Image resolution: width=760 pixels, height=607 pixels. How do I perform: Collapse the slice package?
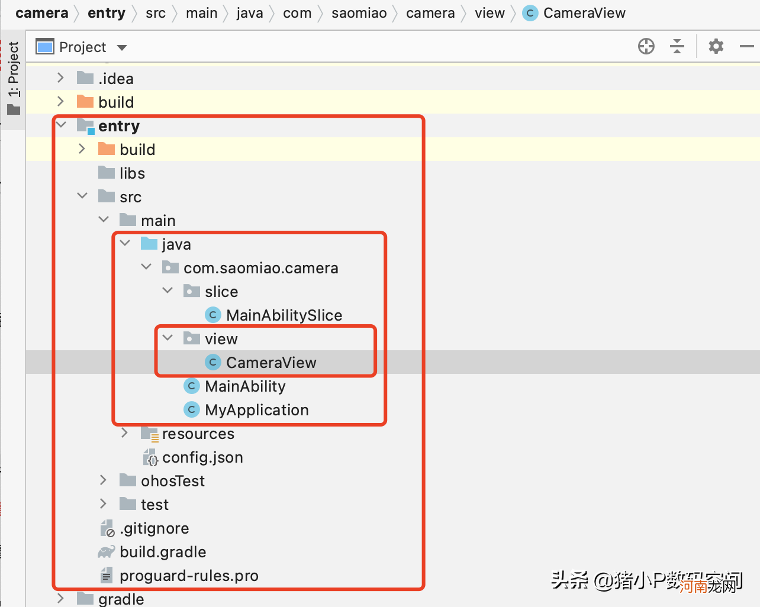pos(168,290)
